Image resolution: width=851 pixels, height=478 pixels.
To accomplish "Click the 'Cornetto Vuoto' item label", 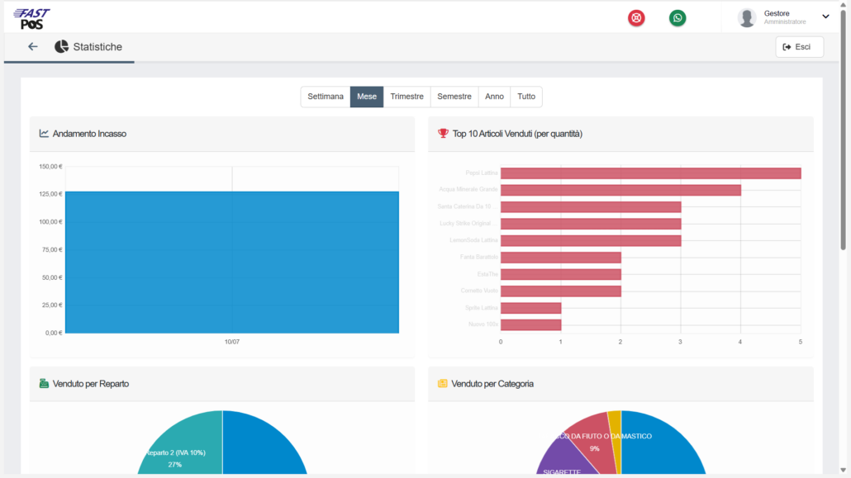I will (479, 291).
